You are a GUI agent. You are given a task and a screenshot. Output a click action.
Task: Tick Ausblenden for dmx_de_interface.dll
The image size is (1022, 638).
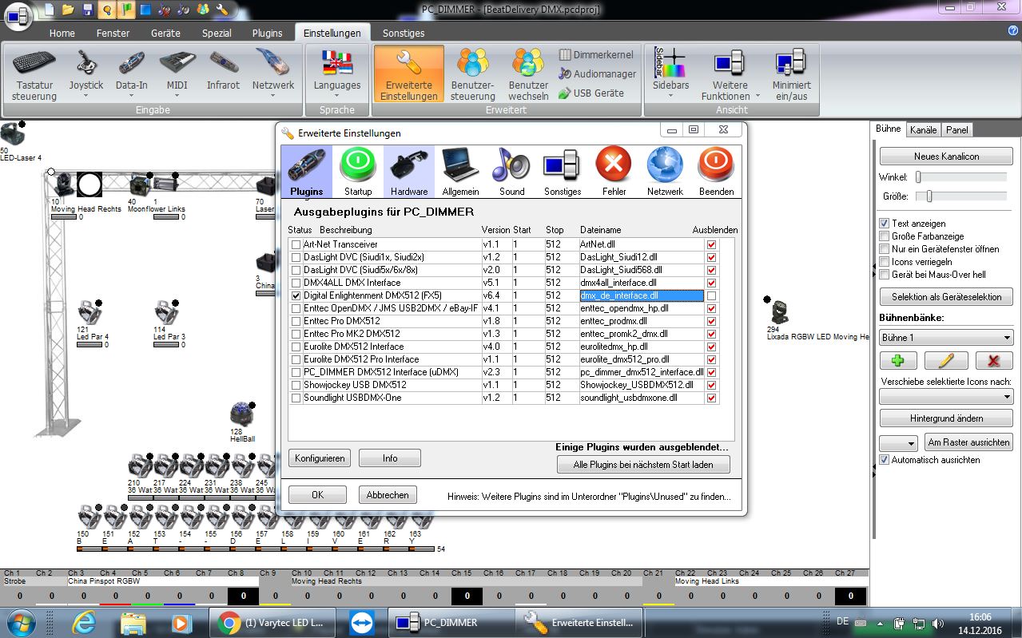pos(711,295)
